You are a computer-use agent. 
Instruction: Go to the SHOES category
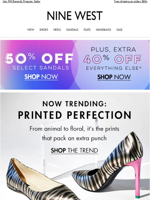pyautogui.click(x=44, y=30)
